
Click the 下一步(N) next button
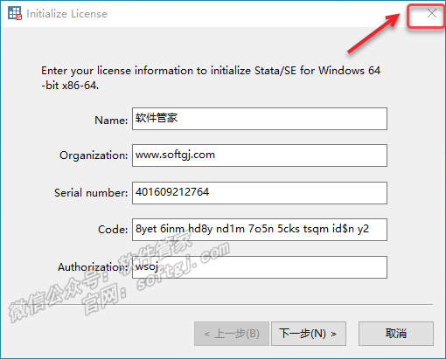(x=309, y=334)
